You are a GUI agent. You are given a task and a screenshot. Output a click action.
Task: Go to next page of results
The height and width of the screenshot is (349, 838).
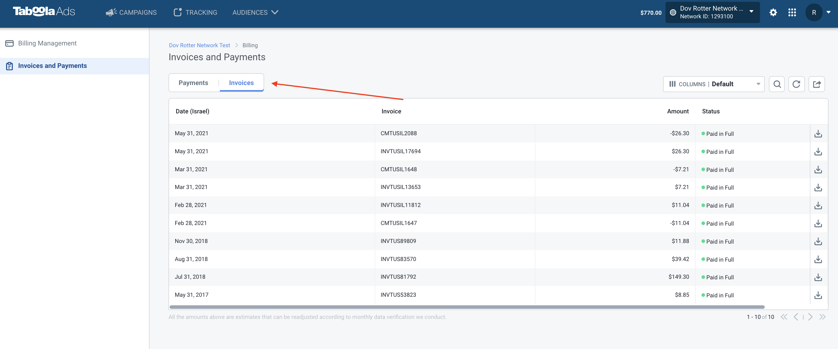coord(810,317)
